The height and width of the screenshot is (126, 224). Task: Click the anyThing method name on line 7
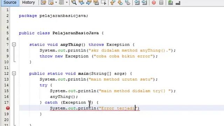point(71,45)
